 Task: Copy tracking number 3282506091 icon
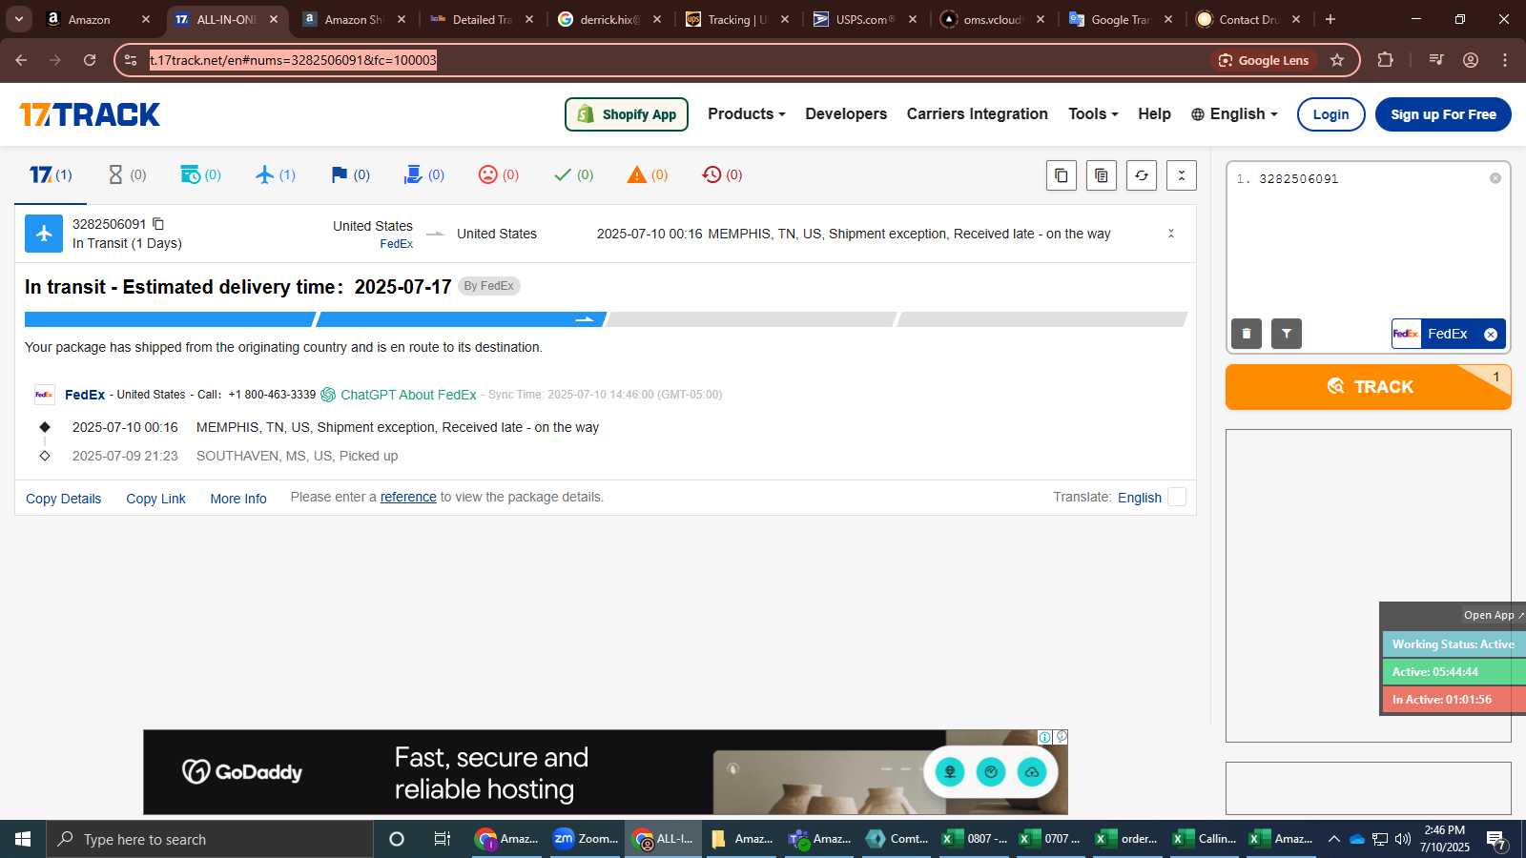click(158, 224)
